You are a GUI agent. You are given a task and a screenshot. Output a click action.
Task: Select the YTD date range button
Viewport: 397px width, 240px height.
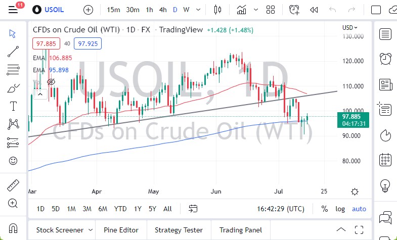click(120, 209)
